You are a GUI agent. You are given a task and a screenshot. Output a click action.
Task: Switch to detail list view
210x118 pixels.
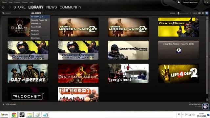(x=199, y=13)
